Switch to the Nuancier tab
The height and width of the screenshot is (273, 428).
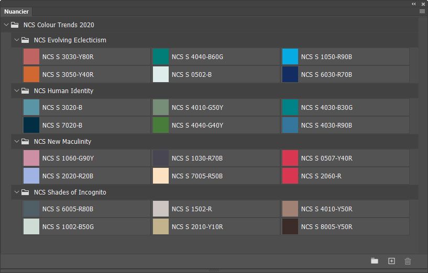[16, 12]
